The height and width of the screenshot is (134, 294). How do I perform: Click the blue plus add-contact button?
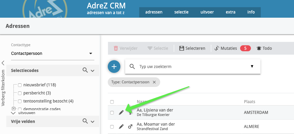(x=114, y=67)
